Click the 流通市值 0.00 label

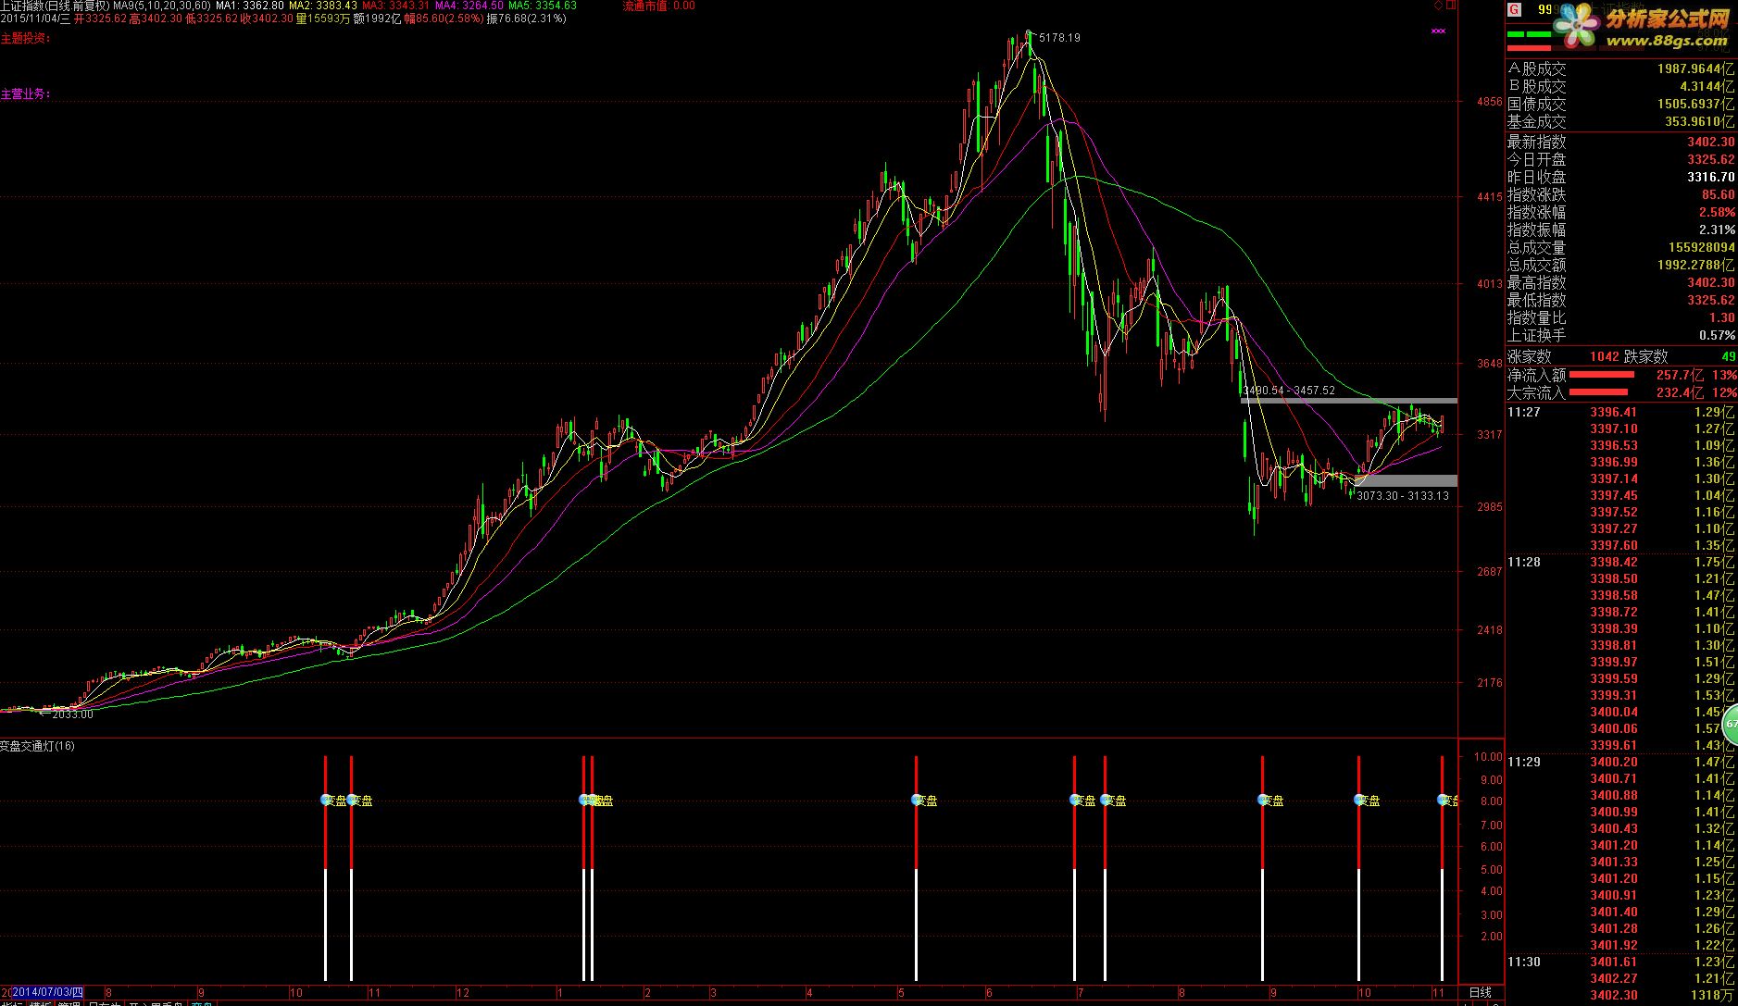[658, 6]
